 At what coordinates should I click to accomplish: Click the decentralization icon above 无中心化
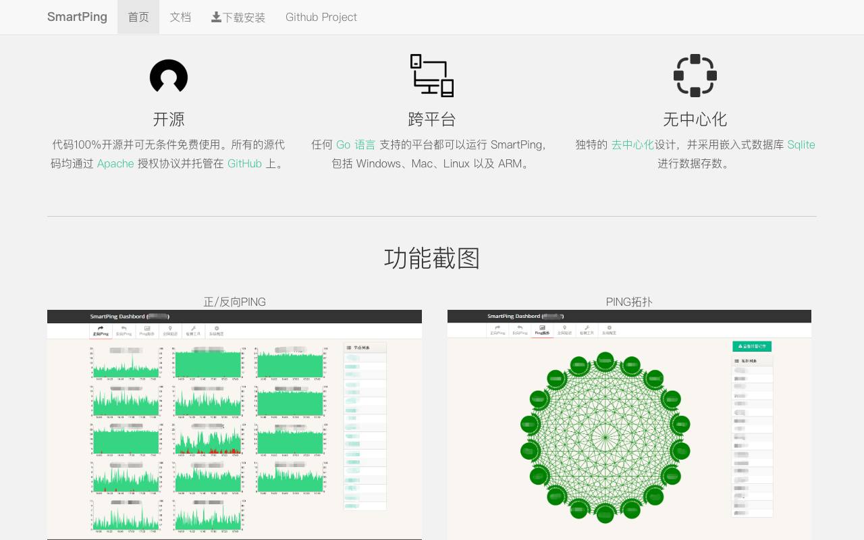pos(695,76)
